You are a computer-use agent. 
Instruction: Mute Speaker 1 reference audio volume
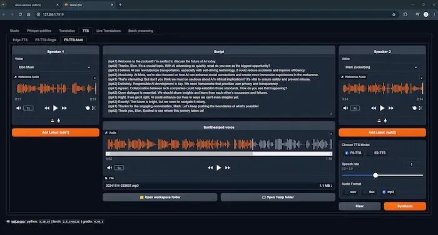coord(18,108)
